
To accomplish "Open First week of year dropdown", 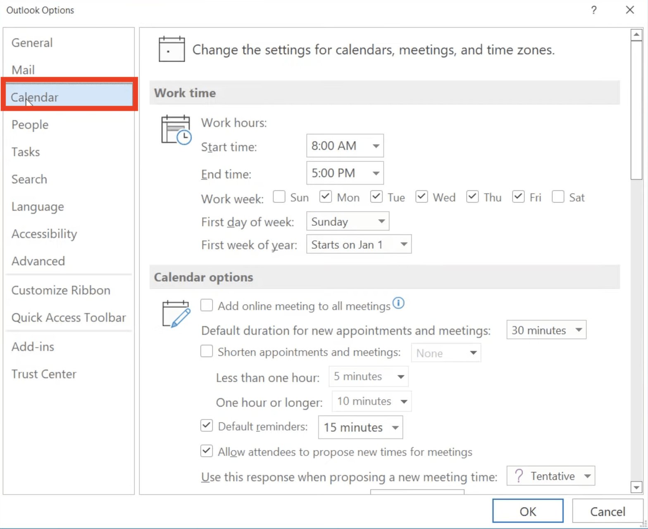I will [359, 244].
